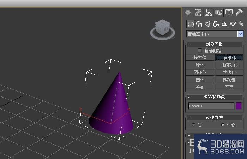Click the 圆柱体 button
Screen dimensions: 247x159
click(x=200, y=72)
